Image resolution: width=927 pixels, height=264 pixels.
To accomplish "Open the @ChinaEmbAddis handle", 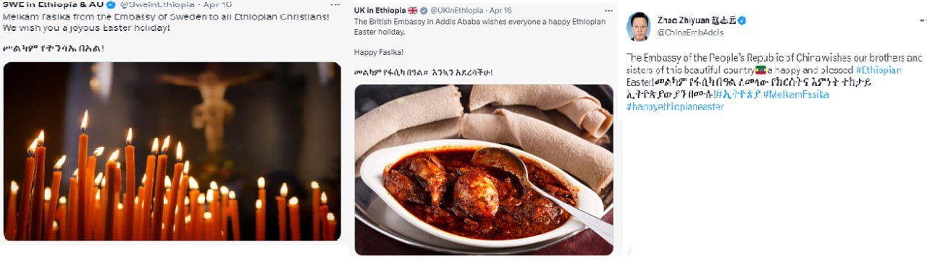I will [690, 33].
